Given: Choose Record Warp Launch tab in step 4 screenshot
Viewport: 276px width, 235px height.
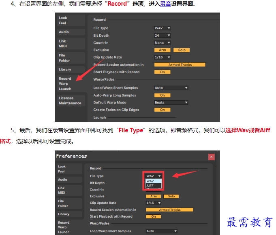Looking at the screenshot, I should pos(71,84).
